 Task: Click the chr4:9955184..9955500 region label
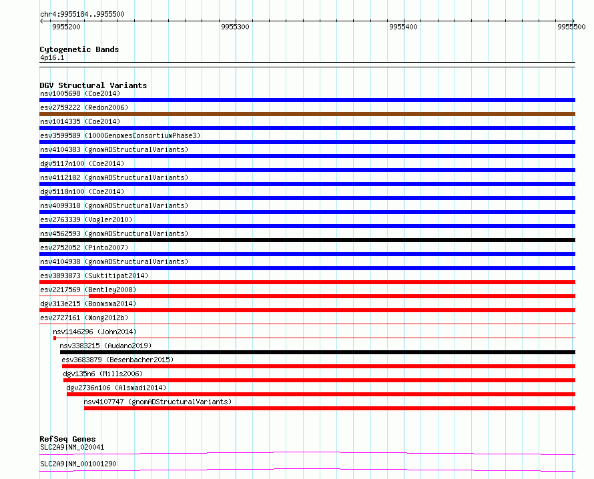click(82, 14)
